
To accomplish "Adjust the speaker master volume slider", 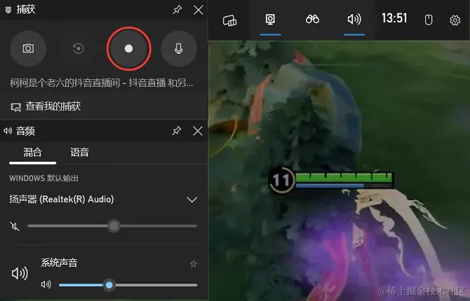I will [112, 226].
